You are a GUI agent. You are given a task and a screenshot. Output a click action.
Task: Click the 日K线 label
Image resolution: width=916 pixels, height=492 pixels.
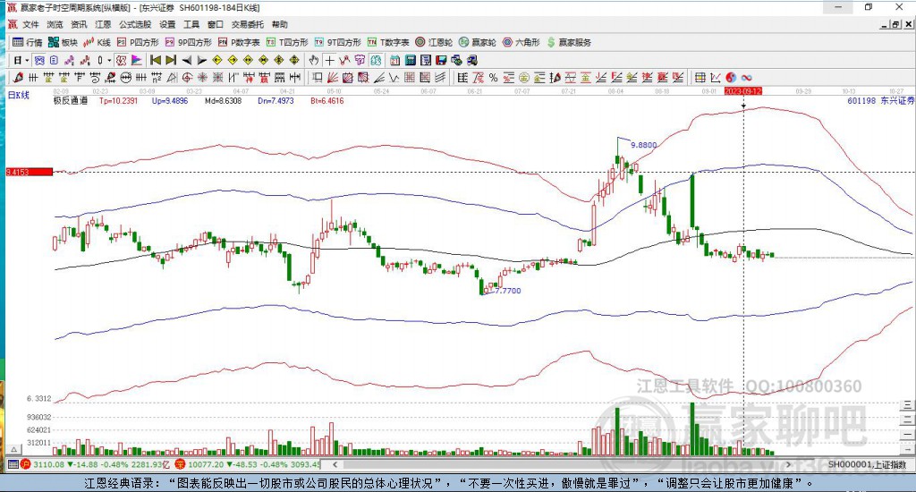[x=18, y=95]
